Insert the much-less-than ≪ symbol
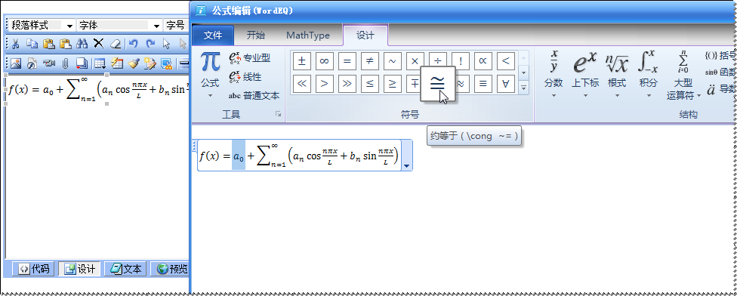Screen dimensions: 737x296 pos(302,84)
